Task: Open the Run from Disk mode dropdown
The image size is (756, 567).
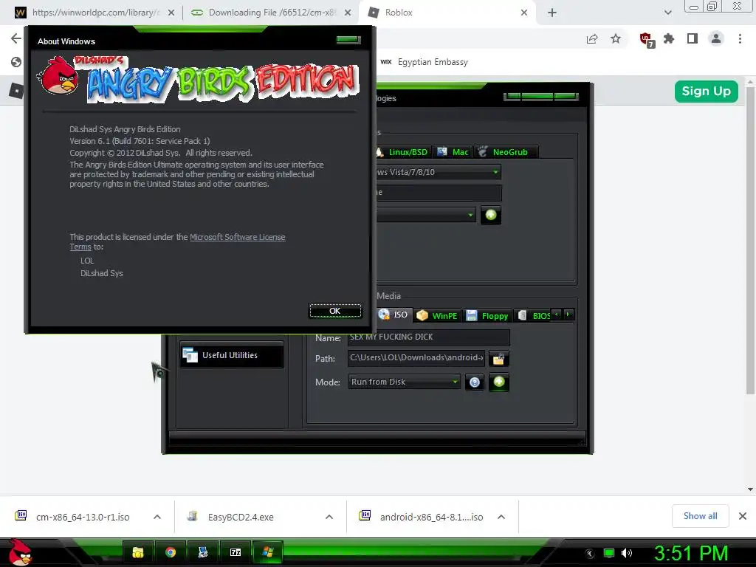Action: click(x=404, y=382)
